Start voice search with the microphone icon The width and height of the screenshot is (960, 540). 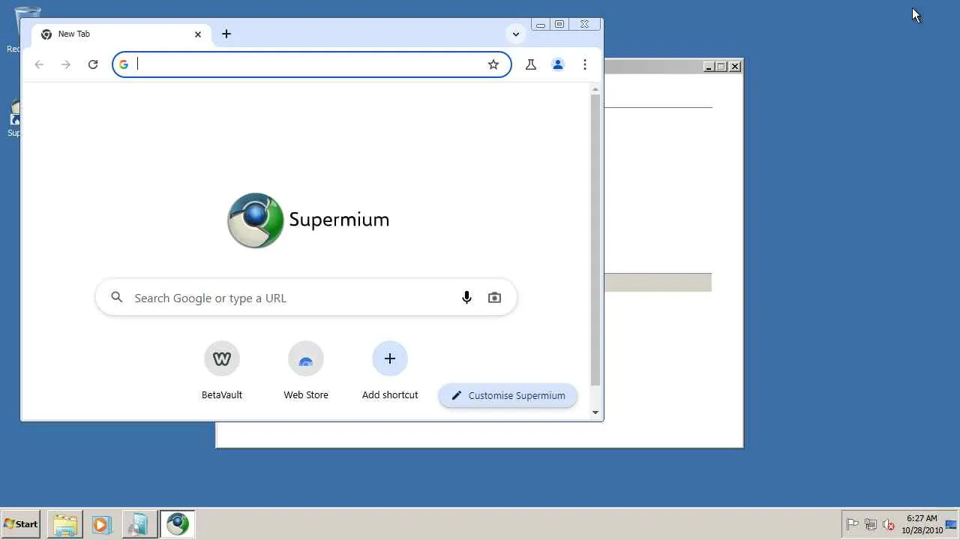point(466,298)
